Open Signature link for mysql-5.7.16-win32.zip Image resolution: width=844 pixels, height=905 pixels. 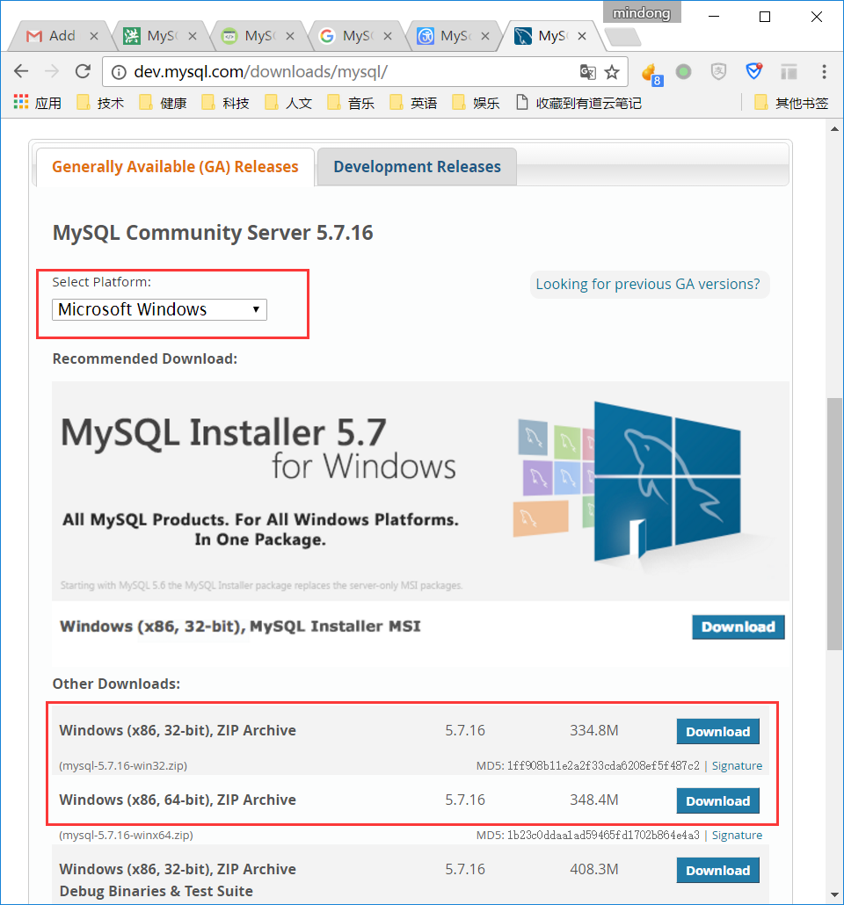click(737, 765)
